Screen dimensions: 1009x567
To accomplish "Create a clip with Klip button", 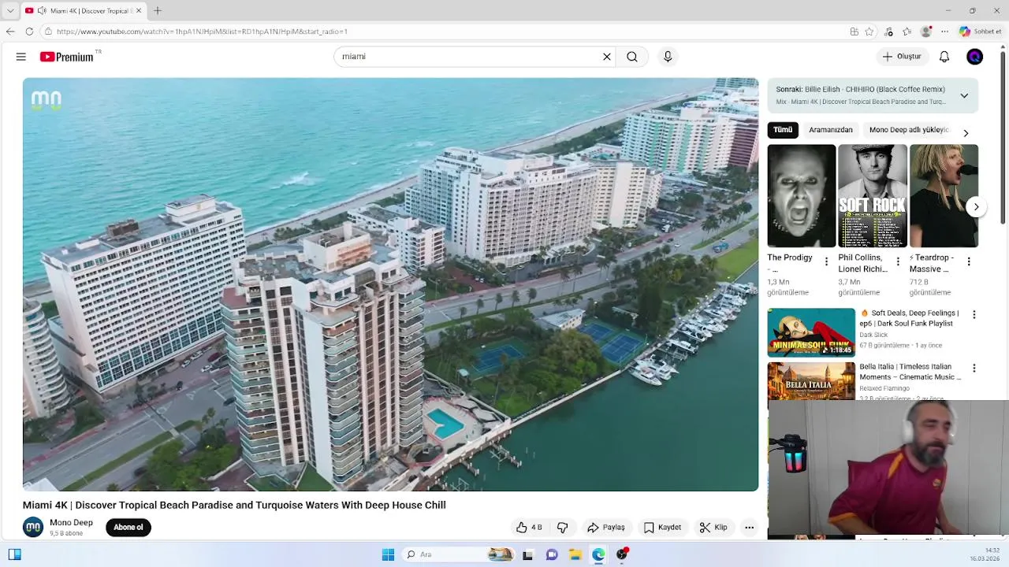I will [713, 528].
